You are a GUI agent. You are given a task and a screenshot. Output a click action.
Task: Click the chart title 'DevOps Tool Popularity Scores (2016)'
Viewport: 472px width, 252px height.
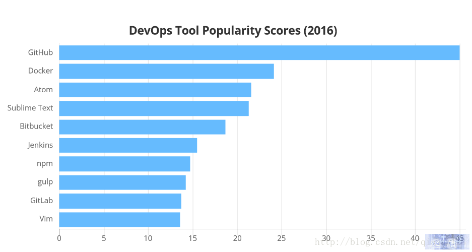click(x=233, y=31)
